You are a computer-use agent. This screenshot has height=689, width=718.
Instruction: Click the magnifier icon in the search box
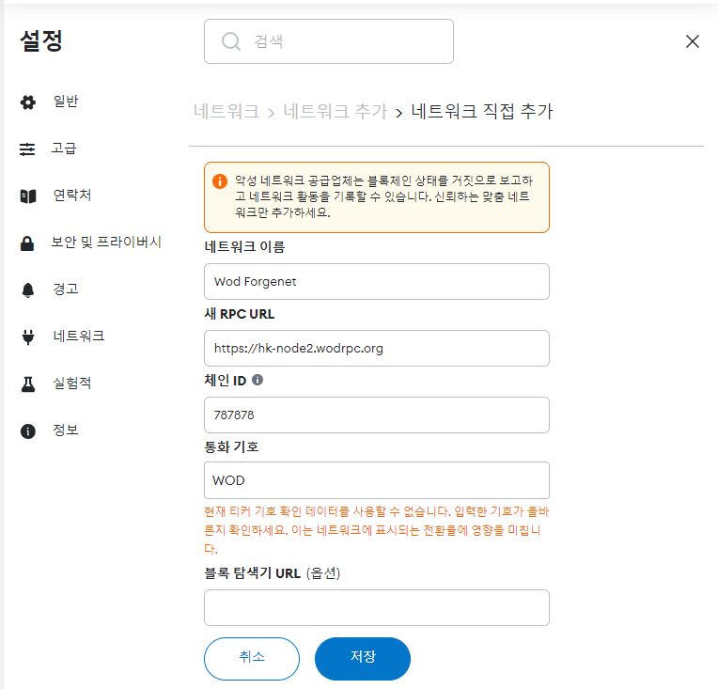(231, 41)
